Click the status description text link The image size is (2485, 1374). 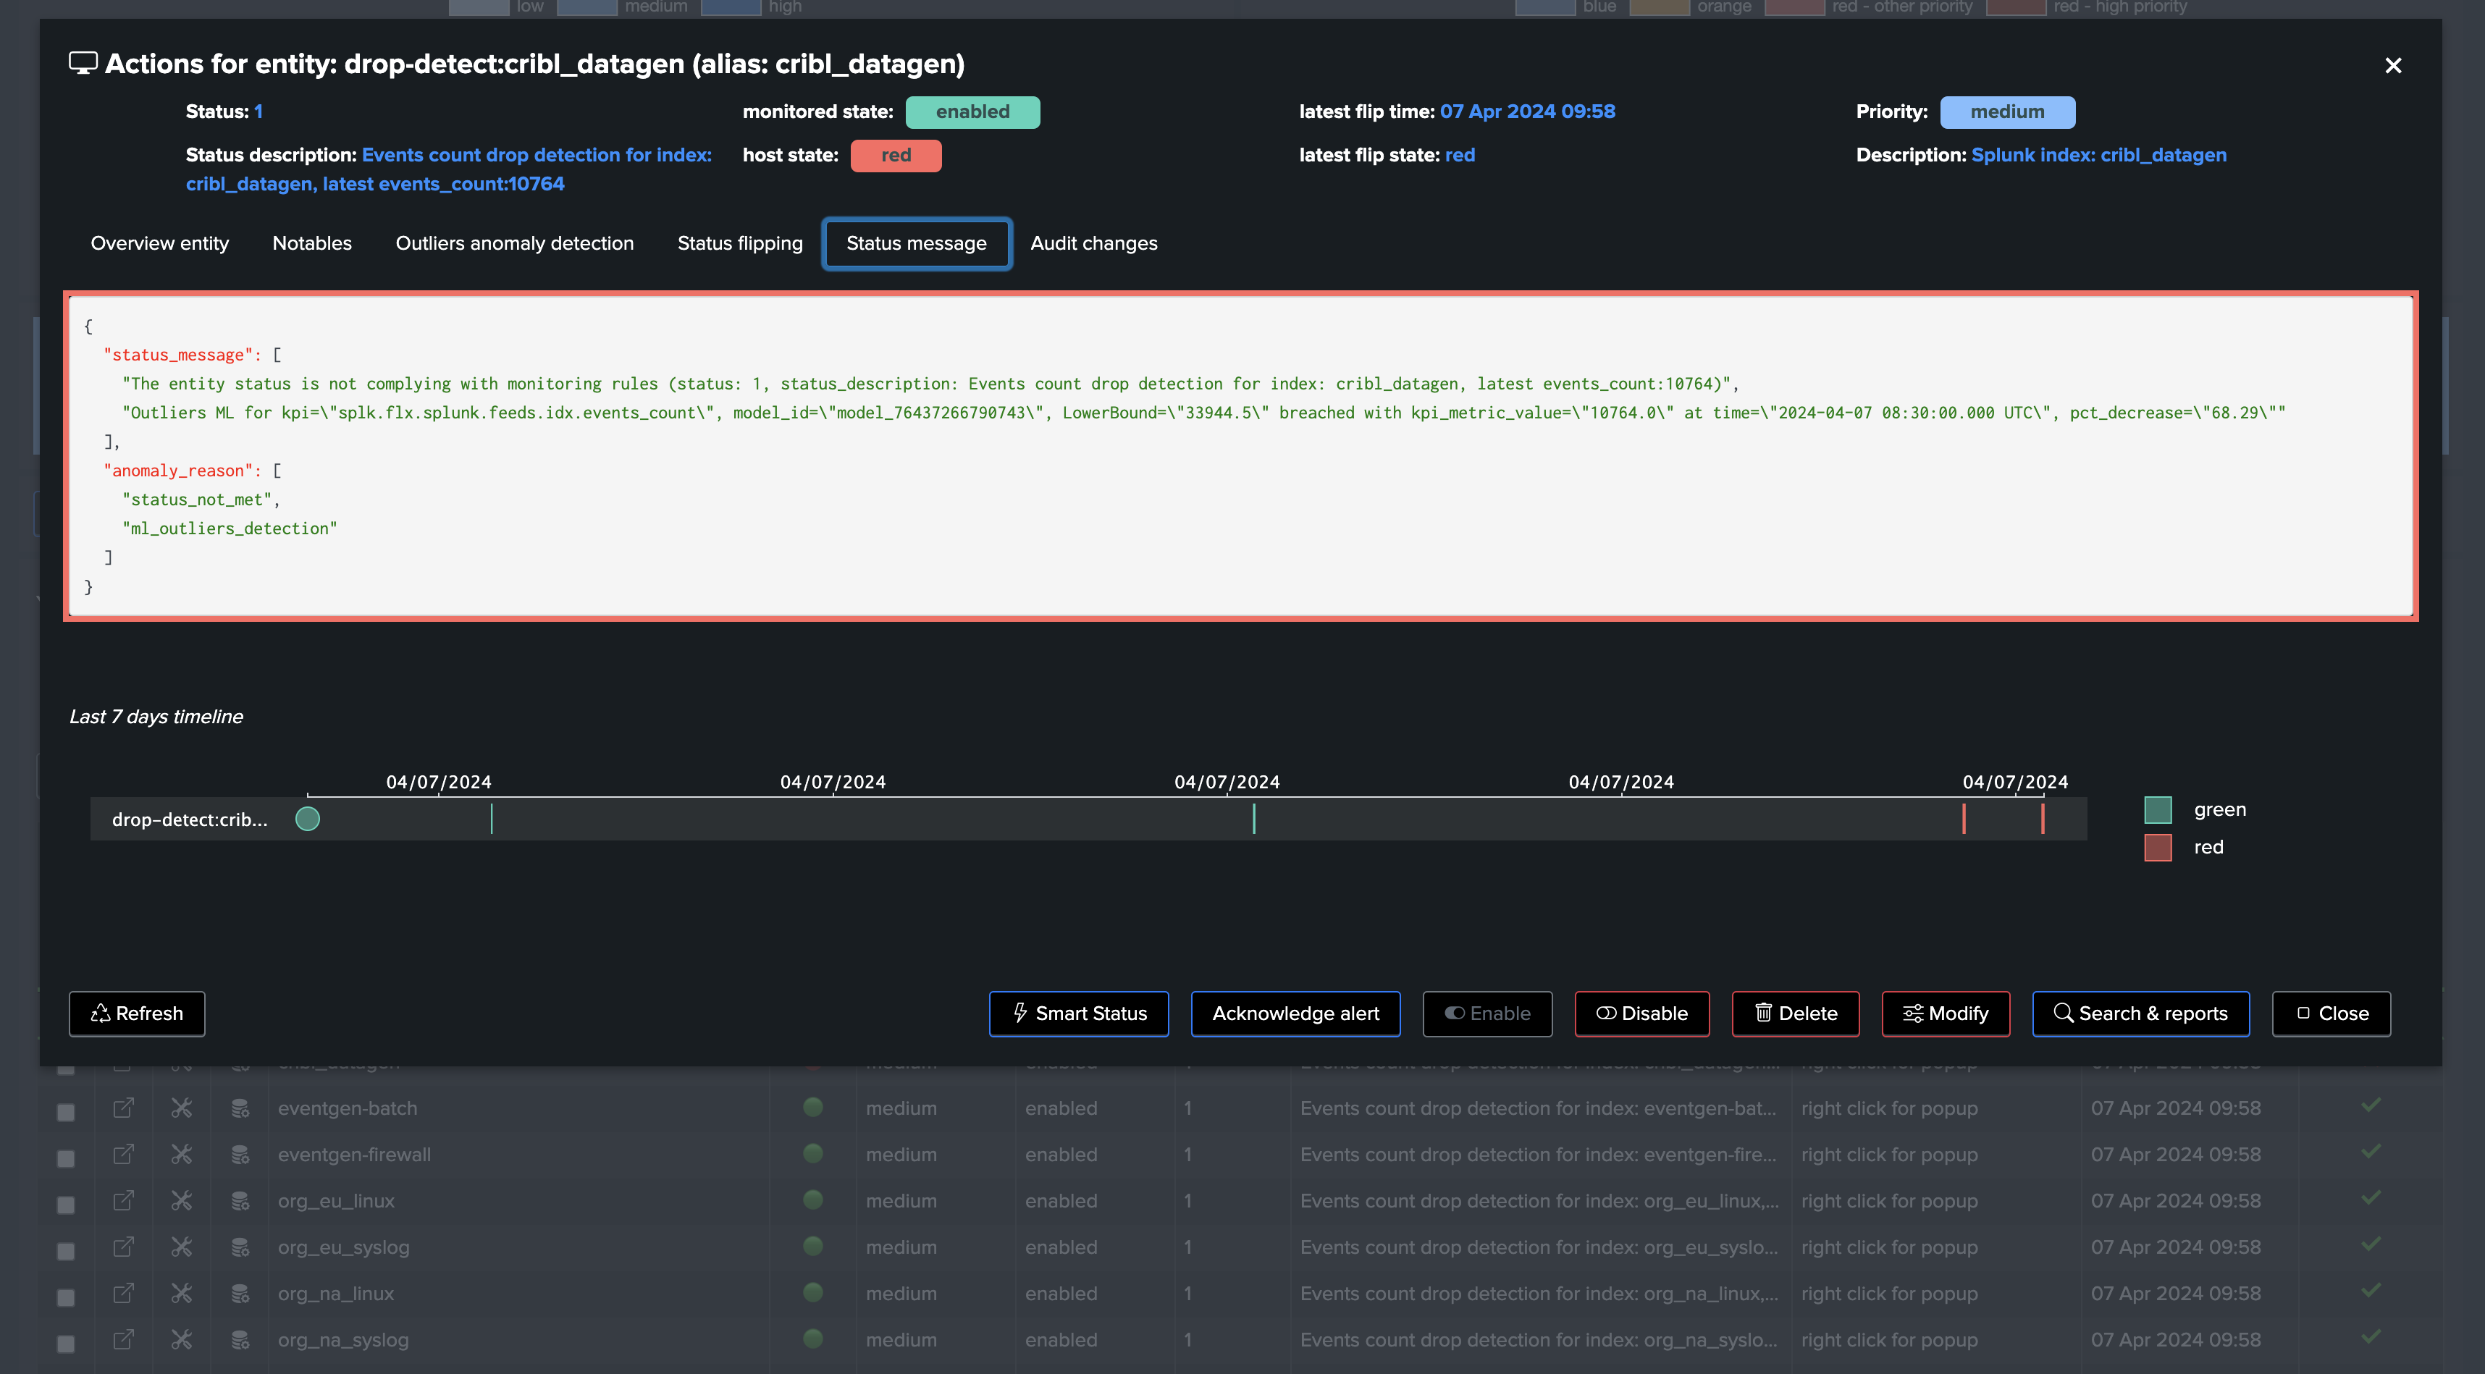(450, 169)
